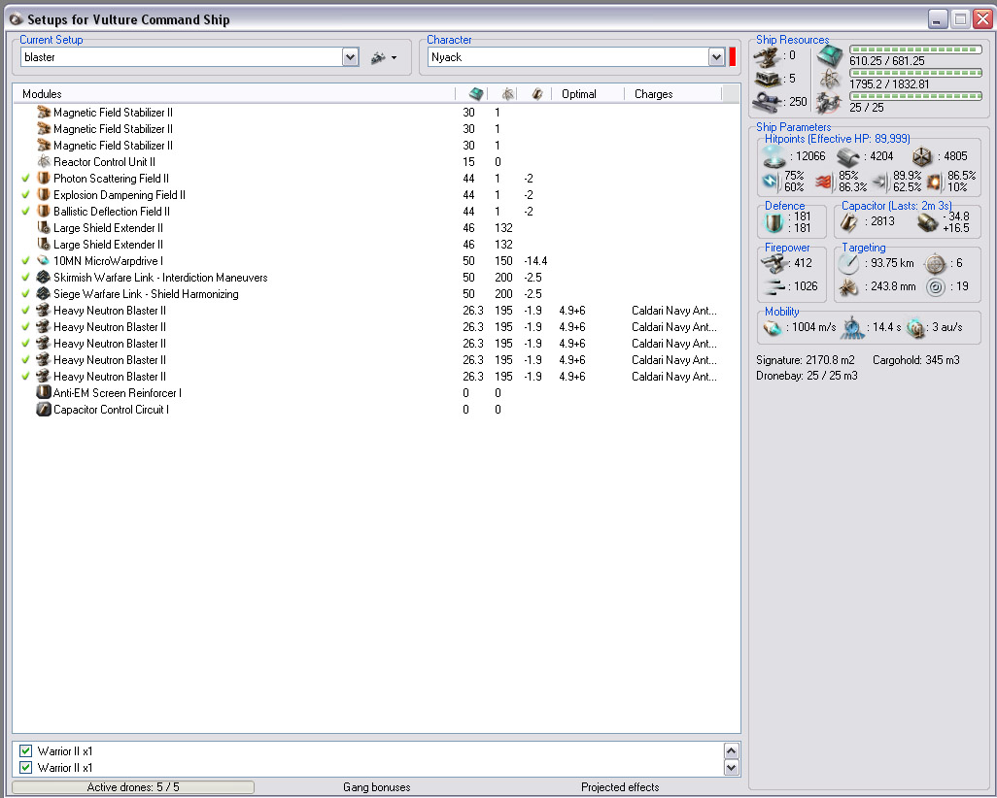Toggle 10MN MicroWarpdrive I active checkmark
Screen dimensions: 997x798
click(x=25, y=261)
